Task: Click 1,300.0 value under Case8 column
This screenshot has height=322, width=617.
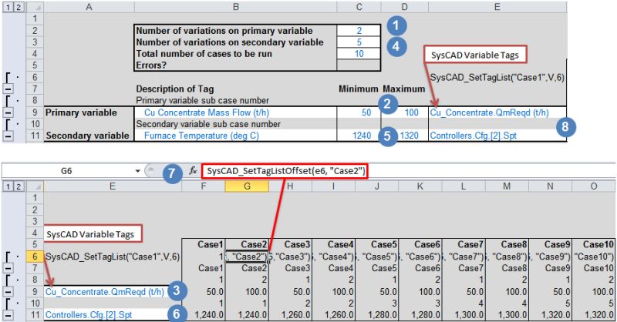Action: (x=507, y=315)
